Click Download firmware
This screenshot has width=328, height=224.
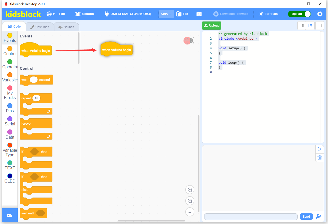[231, 14]
